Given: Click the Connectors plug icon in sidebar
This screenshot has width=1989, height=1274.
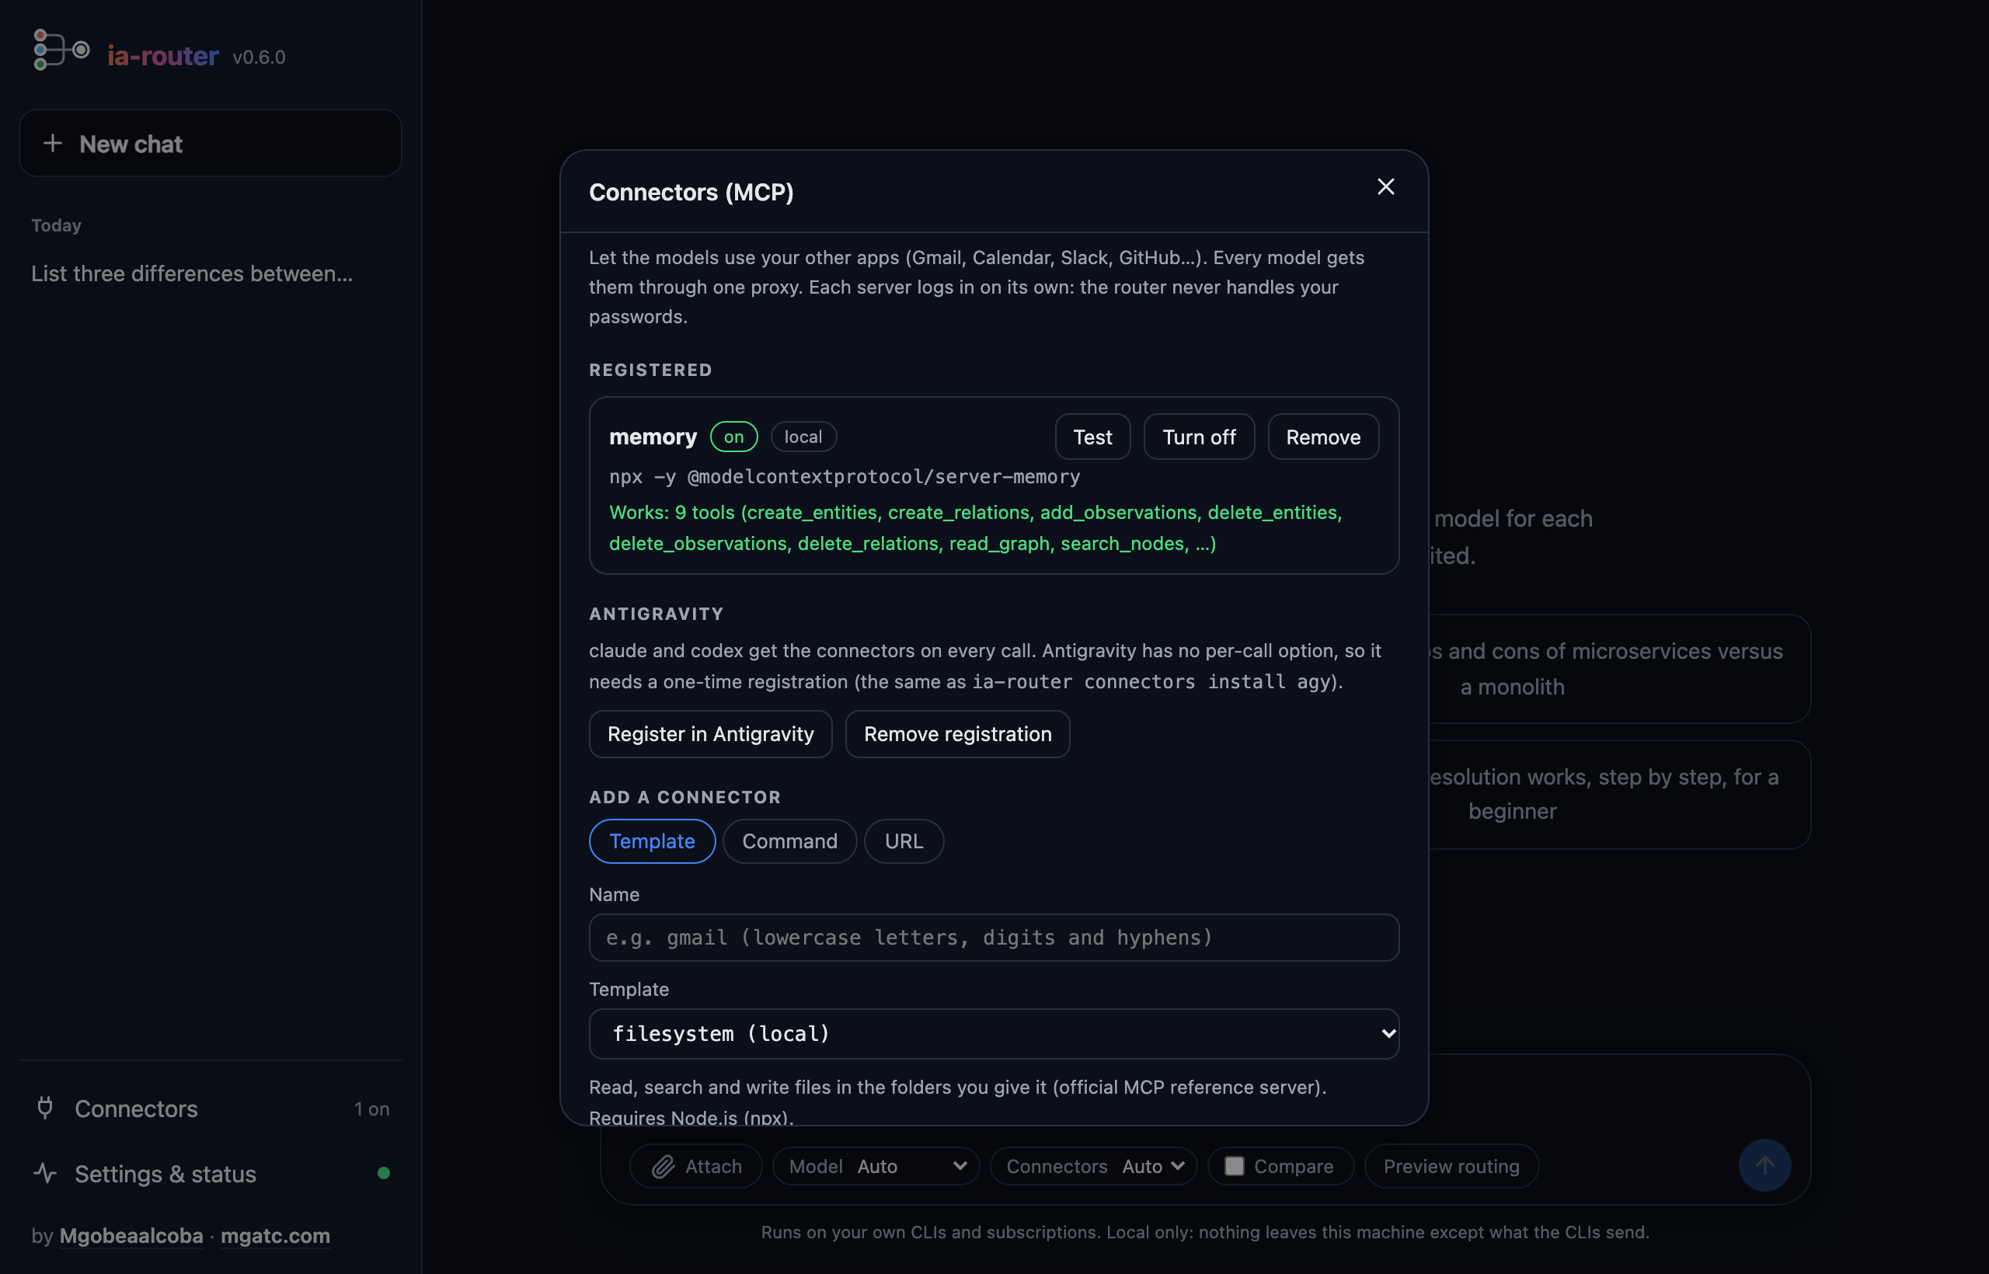Looking at the screenshot, I should pyautogui.click(x=46, y=1108).
